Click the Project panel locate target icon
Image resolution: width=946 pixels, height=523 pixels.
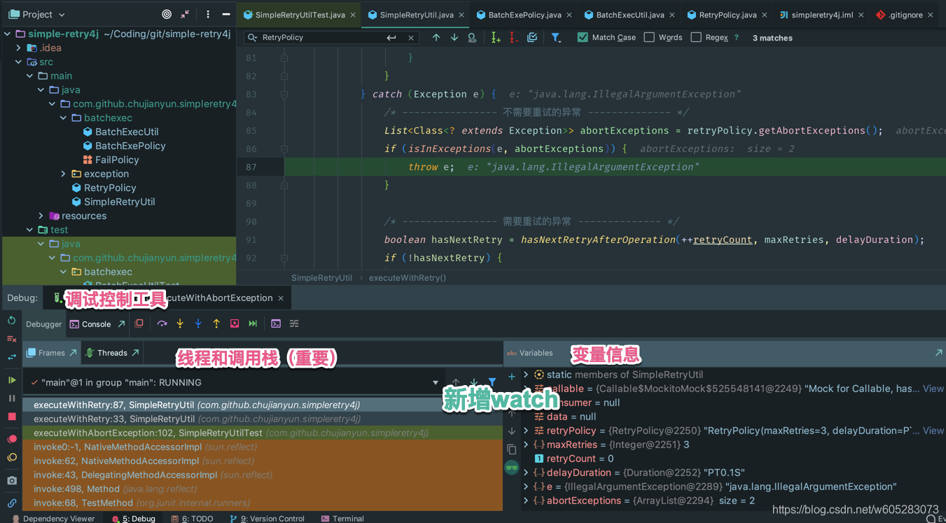pyautogui.click(x=167, y=14)
